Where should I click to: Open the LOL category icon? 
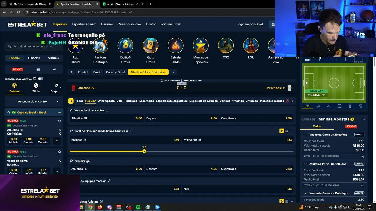coord(251,46)
